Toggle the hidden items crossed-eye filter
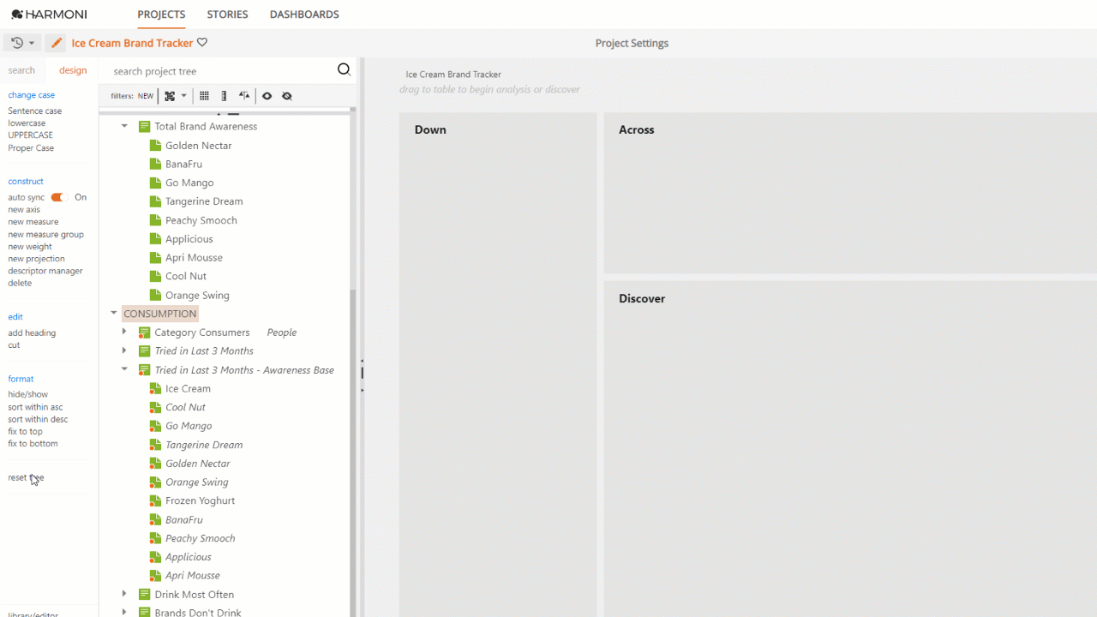 [x=287, y=96]
